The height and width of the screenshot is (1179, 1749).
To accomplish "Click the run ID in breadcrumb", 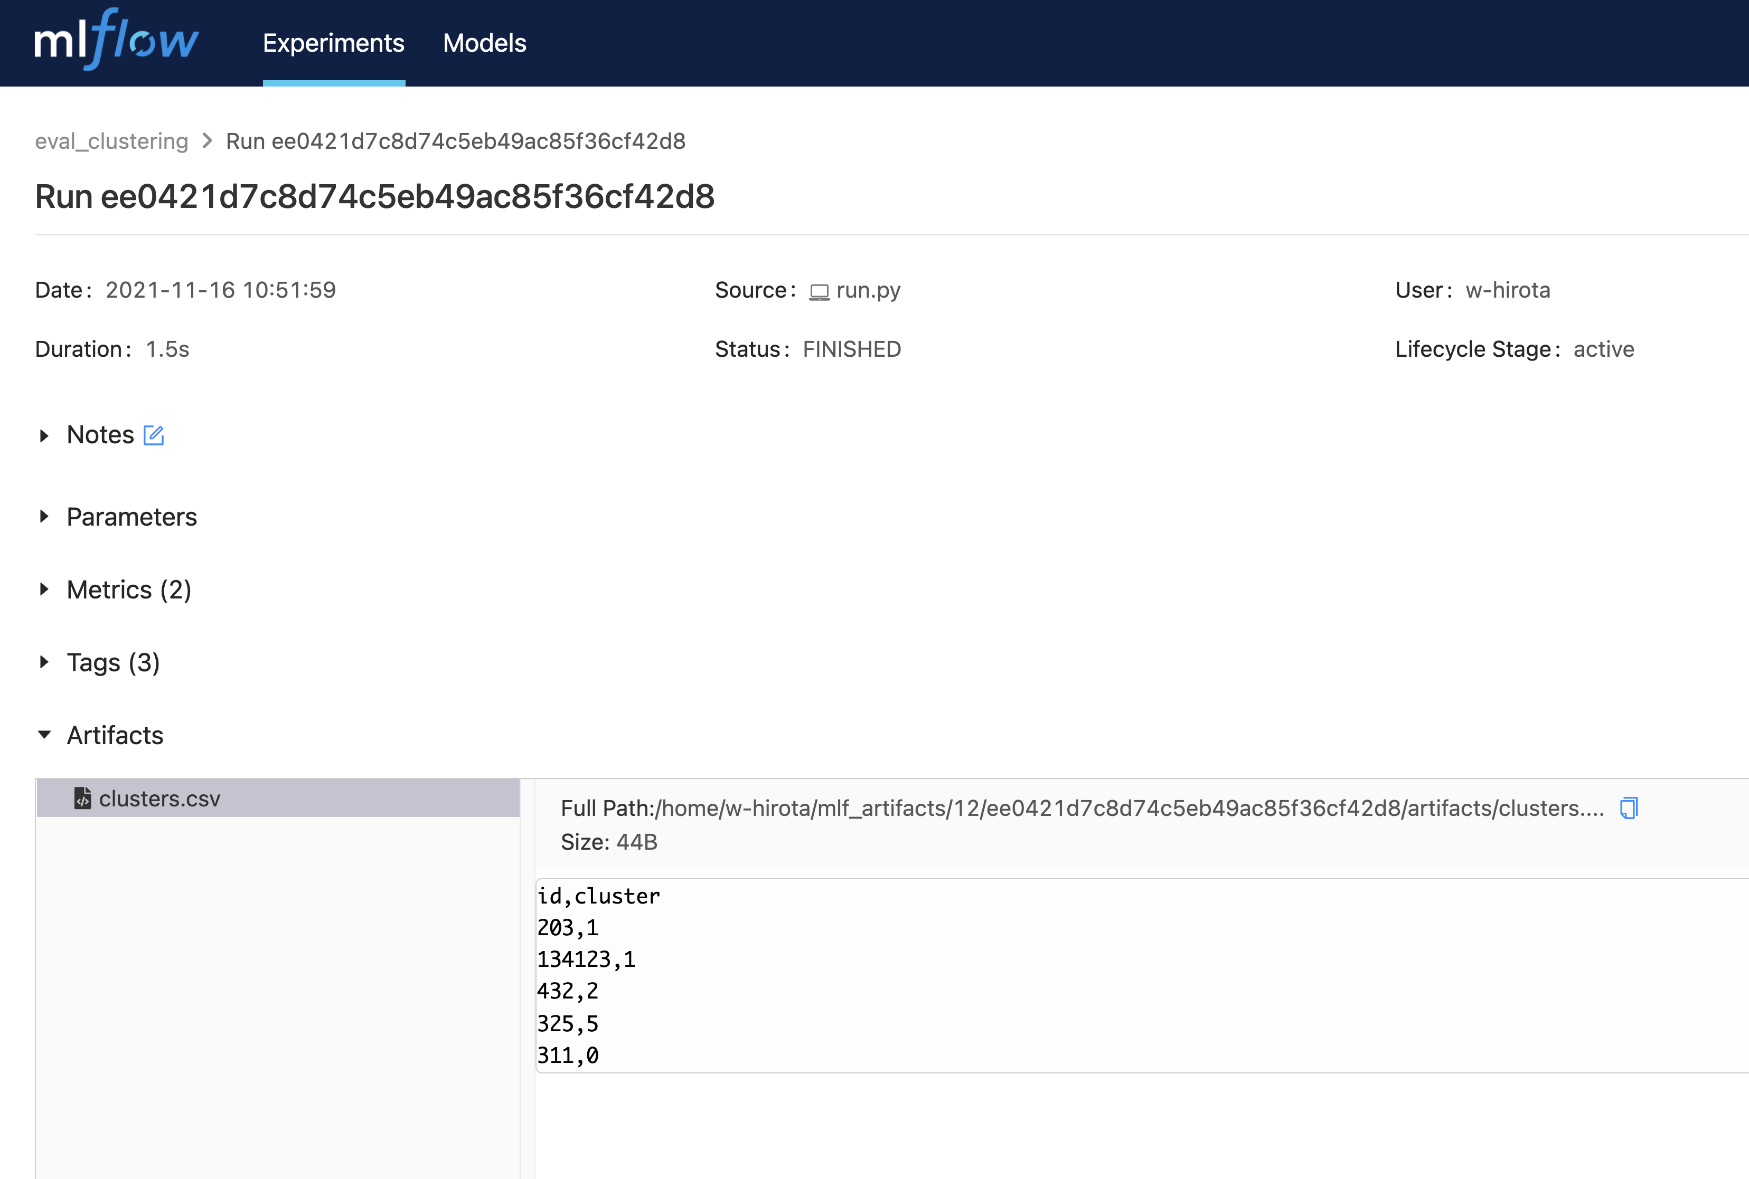I will click(456, 141).
